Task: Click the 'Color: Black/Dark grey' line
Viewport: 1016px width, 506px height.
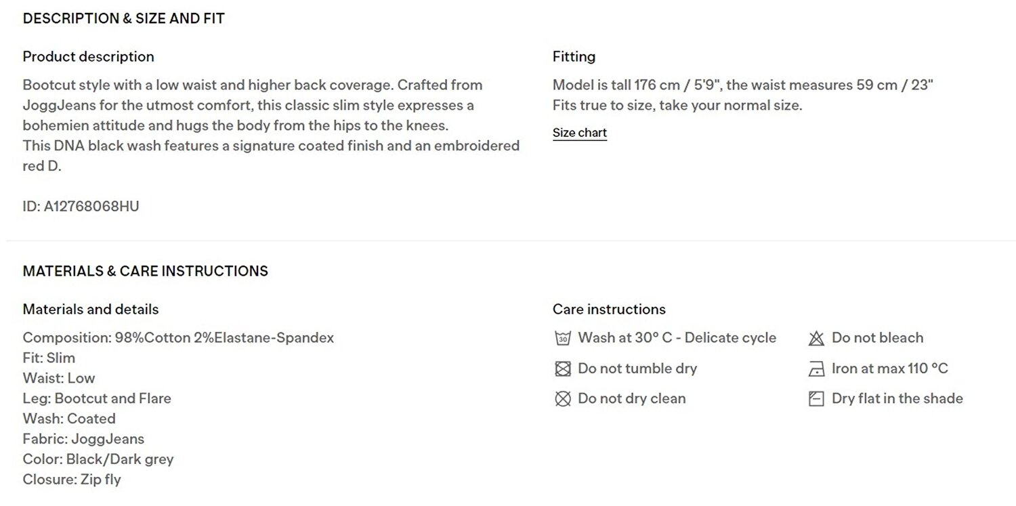Action: coord(98,459)
